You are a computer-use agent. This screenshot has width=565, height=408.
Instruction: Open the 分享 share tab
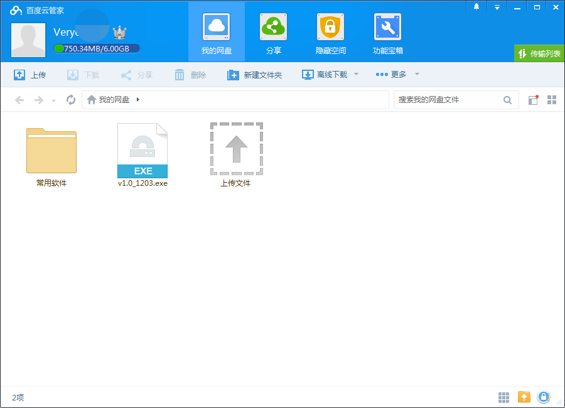[x=273, y=33]
